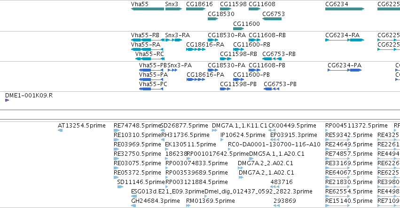
Task: Select the DMG7A.1_1.K11.C1 EST
Action: tap(214, 130)
